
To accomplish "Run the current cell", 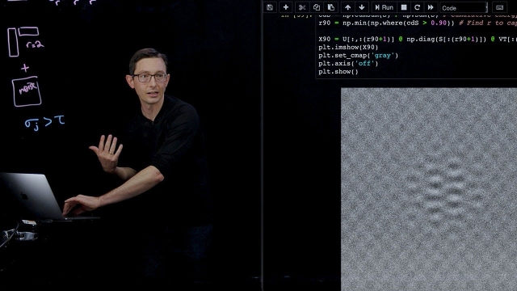I will [x=385, y=7].
